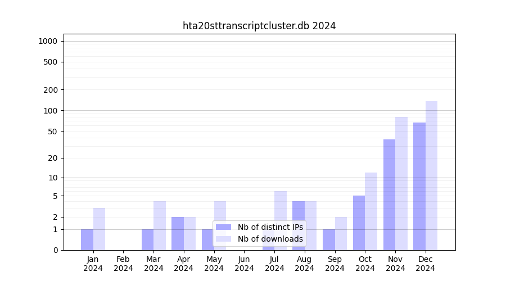Click the 1000 y-axis tick label
The width and height of the screenshot is (506, 281).
48,41
